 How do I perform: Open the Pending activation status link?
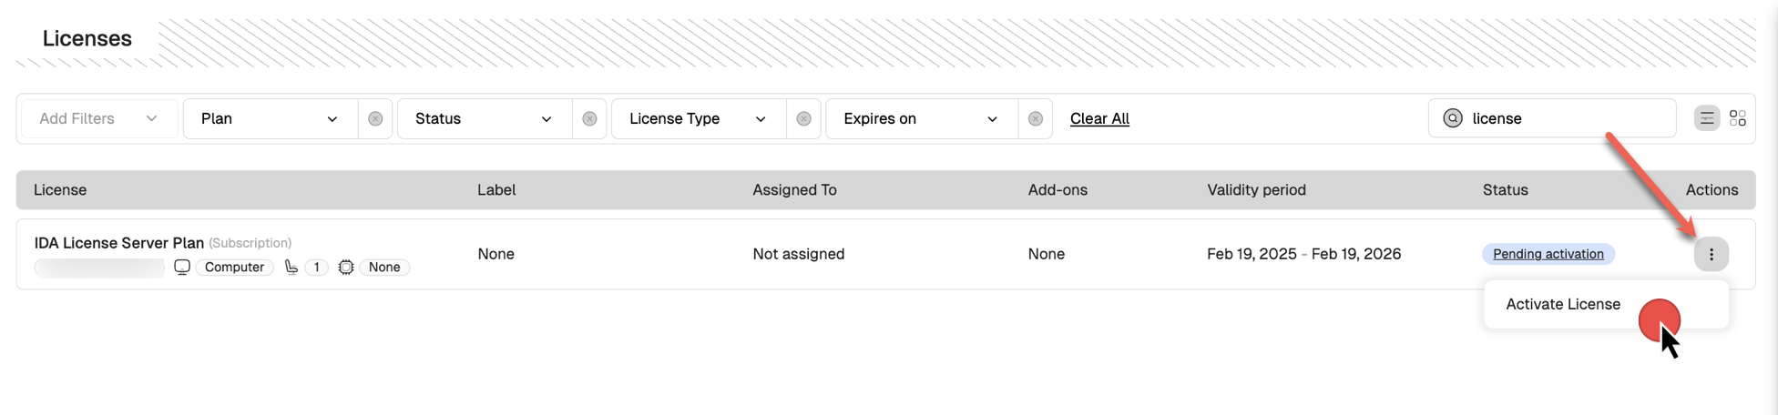[1548, 254]
